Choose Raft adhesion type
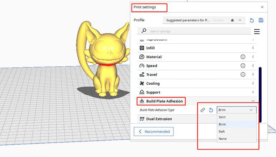This screenshot has height=157, width=276. pos(237,132)
